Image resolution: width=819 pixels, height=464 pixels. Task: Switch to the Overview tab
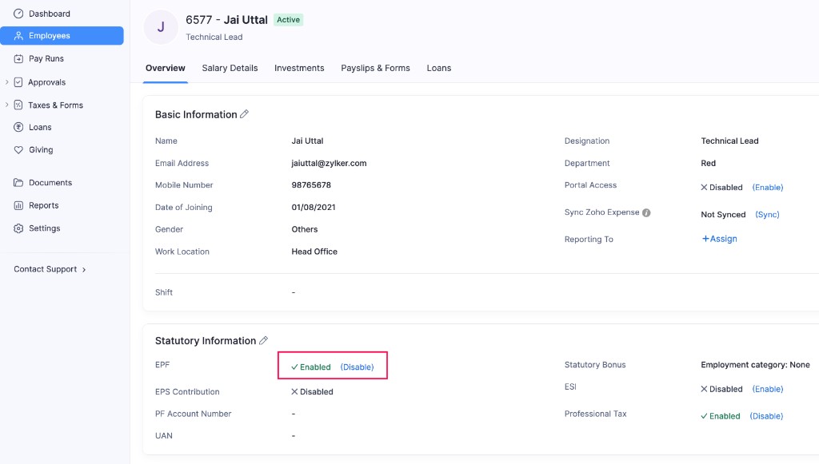click(165, 69)
